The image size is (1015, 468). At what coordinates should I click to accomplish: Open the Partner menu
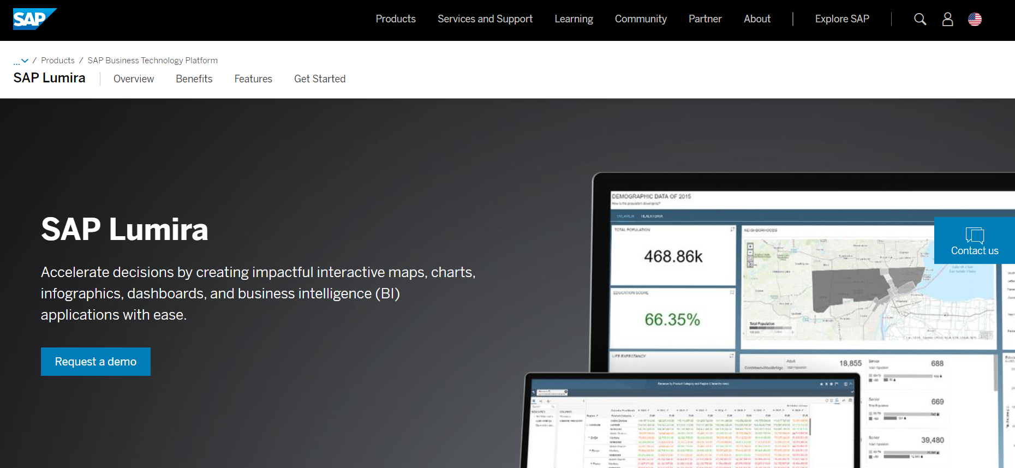[x=705, y=19]
